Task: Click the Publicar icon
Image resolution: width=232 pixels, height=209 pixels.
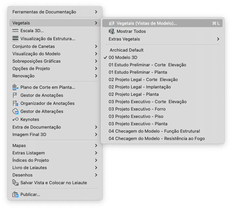Action: 15,194
